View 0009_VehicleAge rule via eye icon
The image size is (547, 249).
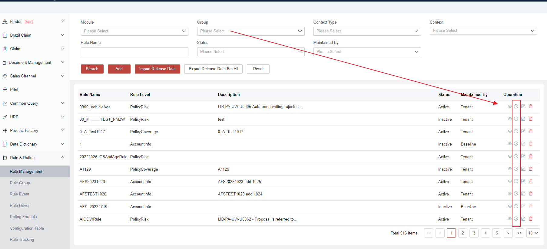(510, 106)
